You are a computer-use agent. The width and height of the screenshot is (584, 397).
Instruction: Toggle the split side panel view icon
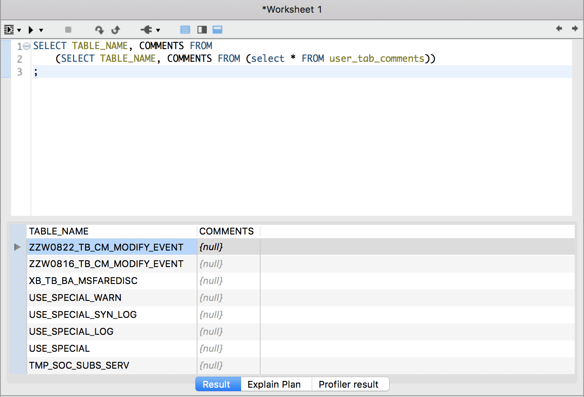pos(202,30)
